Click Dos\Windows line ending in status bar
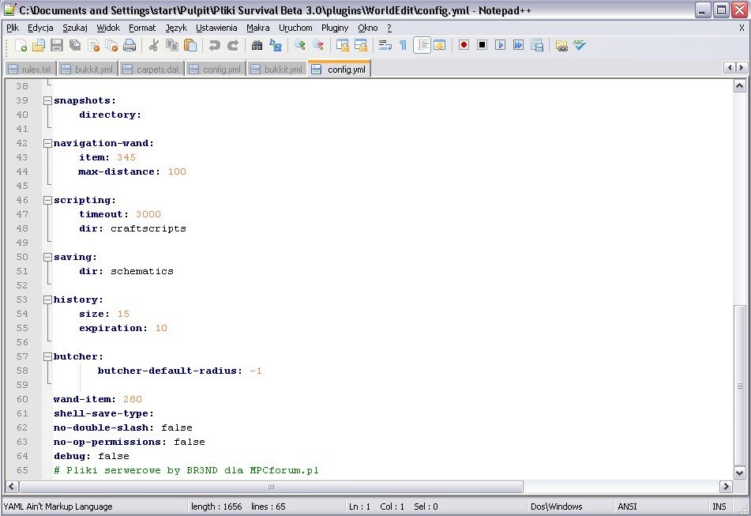 coord(556,507)
